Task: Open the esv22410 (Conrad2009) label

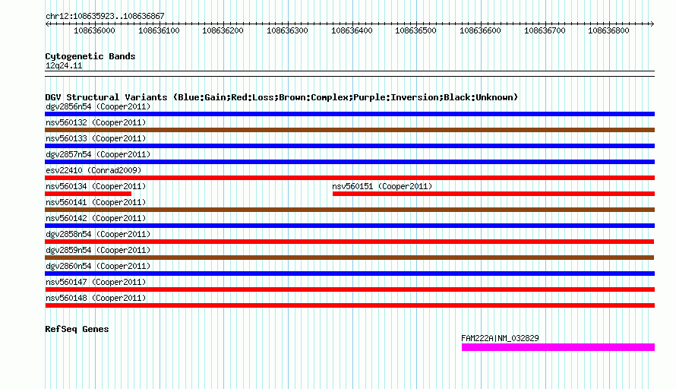Action: (93, 170)
